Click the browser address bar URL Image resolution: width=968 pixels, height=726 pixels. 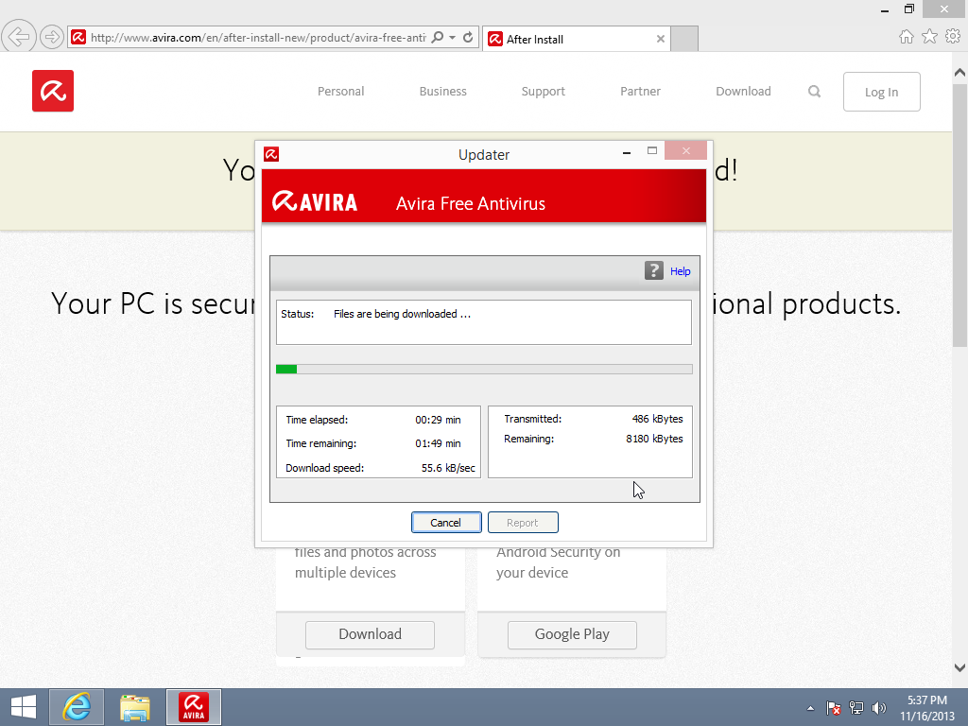click(x=258, y=38)
